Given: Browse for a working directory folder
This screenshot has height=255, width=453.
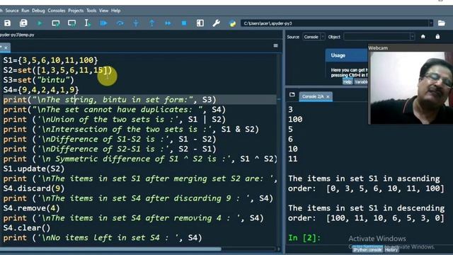Looking at the screenshot, I should pyautogui.click(x=442, y=23).
